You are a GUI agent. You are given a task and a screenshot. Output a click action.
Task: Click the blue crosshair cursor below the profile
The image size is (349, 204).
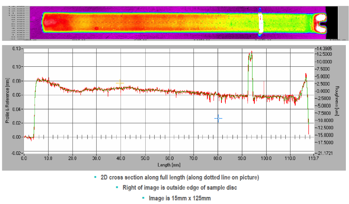pyautogui.click(x=218, y=118)
